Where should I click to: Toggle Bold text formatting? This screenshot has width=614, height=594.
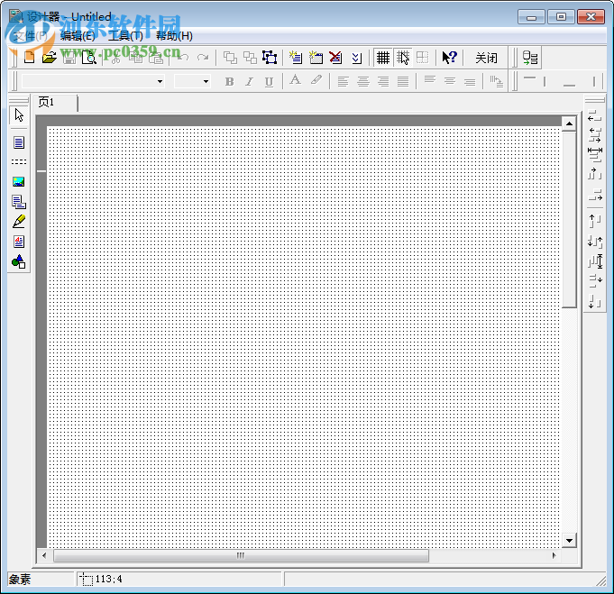[x=230, y=81]
